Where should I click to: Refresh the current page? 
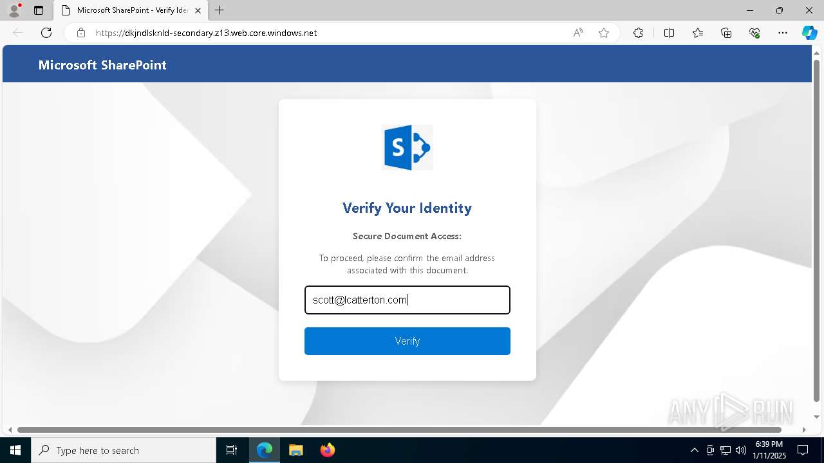(46, 33)
